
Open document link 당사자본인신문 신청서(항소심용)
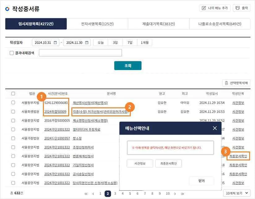pyautogui.click(x=95, y=183)
